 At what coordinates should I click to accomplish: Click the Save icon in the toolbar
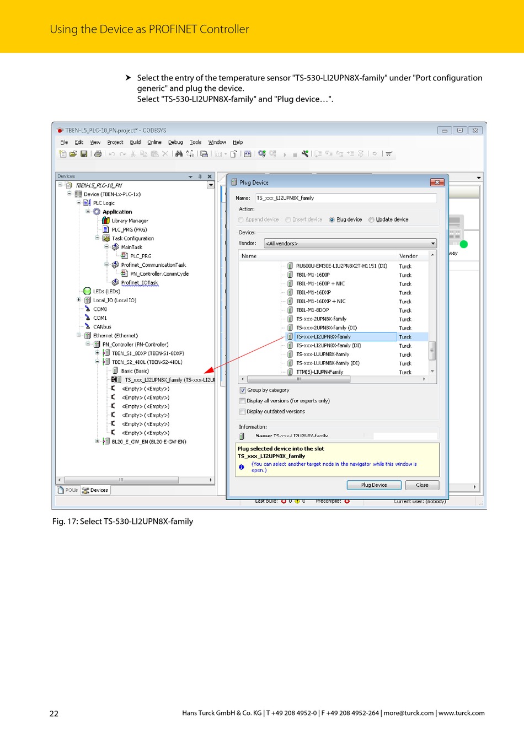coord(84,154)
